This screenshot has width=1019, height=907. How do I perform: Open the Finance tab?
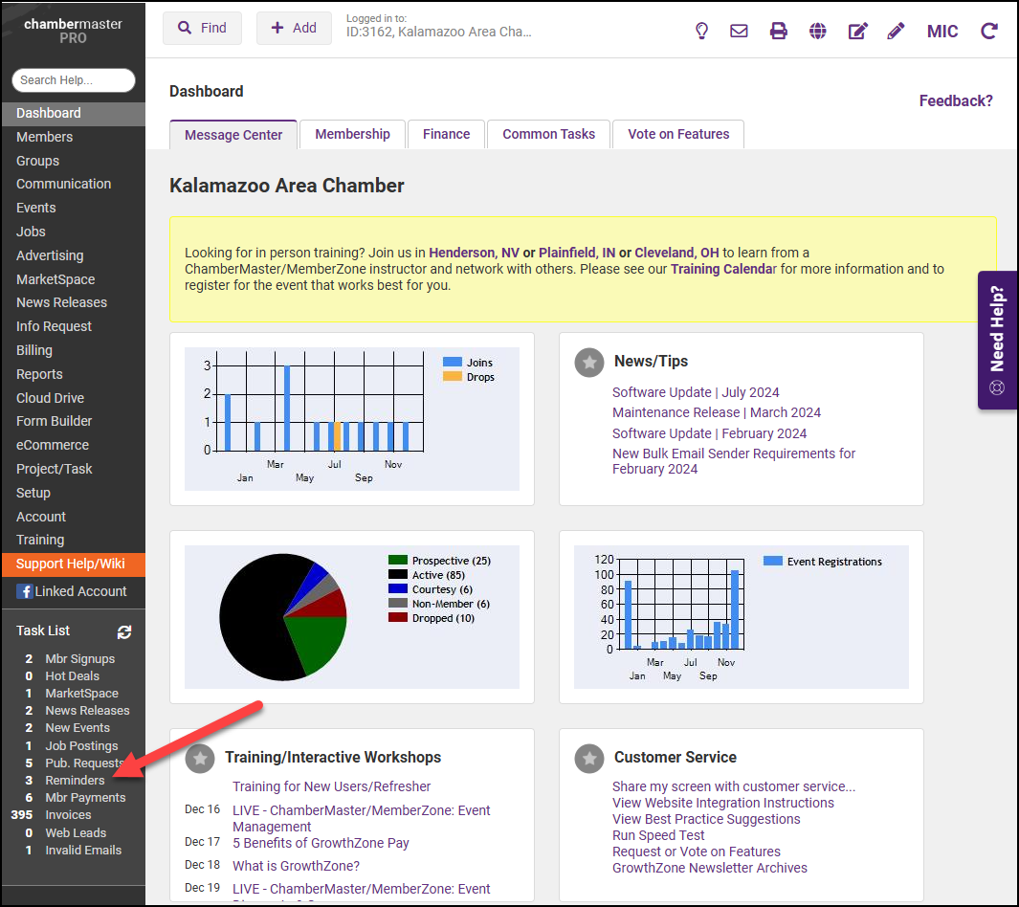click(x=446, y=134)
